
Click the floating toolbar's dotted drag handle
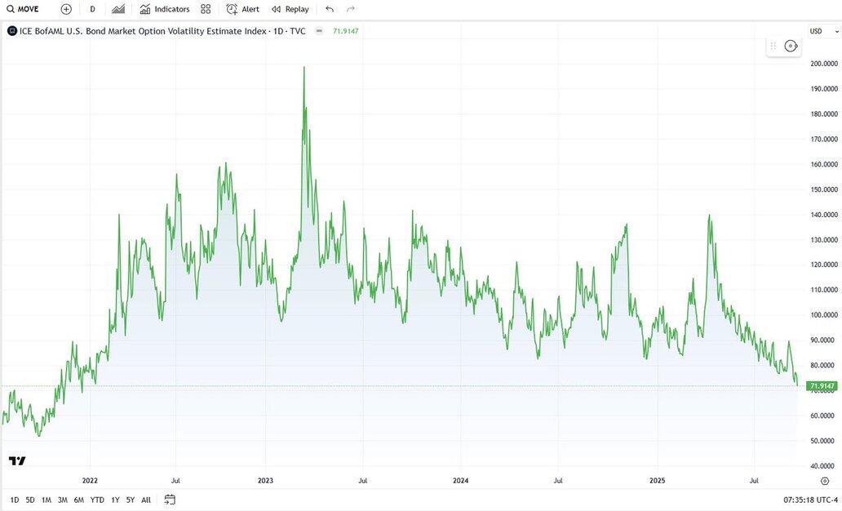coord(773,47)
